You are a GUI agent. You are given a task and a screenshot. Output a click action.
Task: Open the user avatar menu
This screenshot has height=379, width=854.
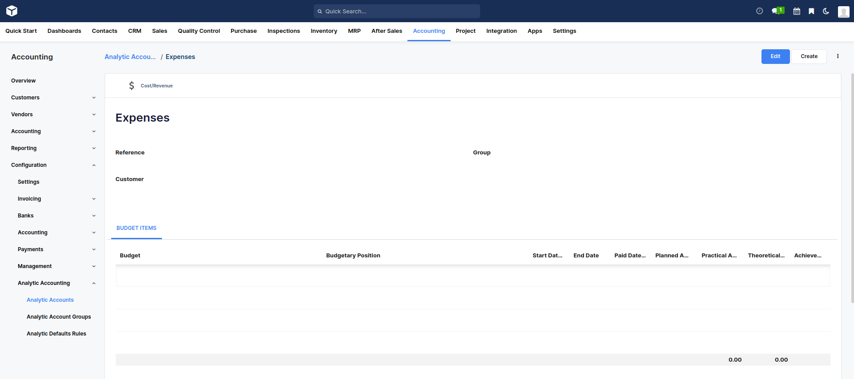pos(843,12)
